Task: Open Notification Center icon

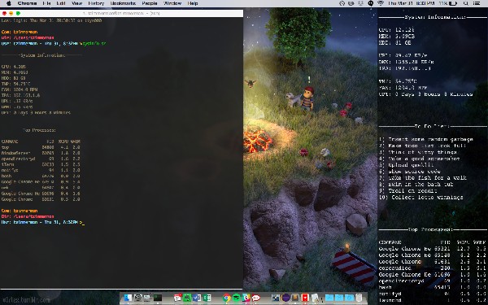Action: pos(477,3)
